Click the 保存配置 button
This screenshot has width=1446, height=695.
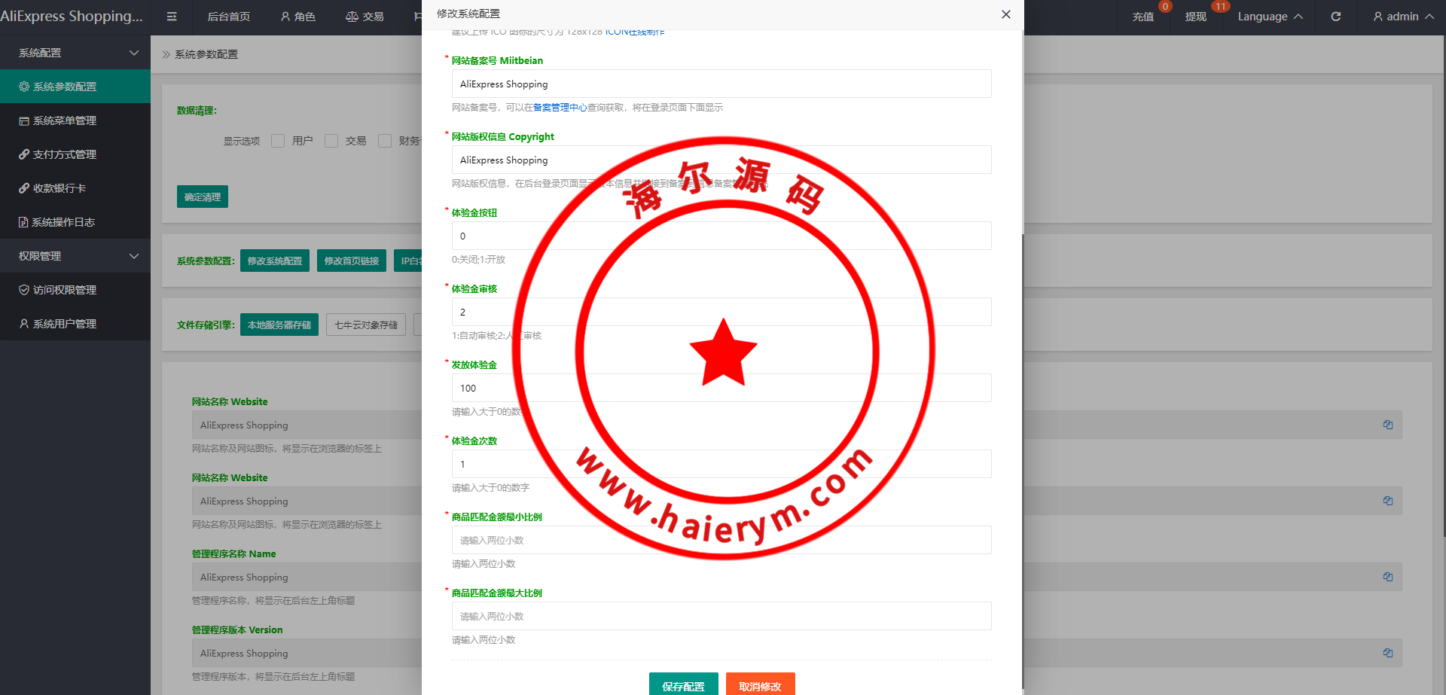tap(683, 685)
